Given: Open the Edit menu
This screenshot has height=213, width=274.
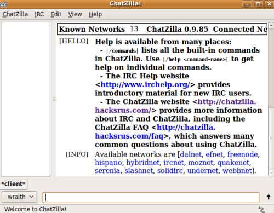Looking at the screenshot, I should click(x=56, y=14).
